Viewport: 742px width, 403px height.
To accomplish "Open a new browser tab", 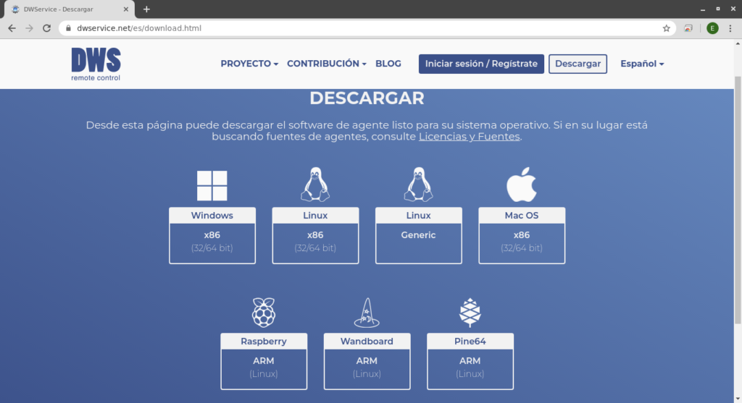I will pyautogui.click(x=146, y=9).
